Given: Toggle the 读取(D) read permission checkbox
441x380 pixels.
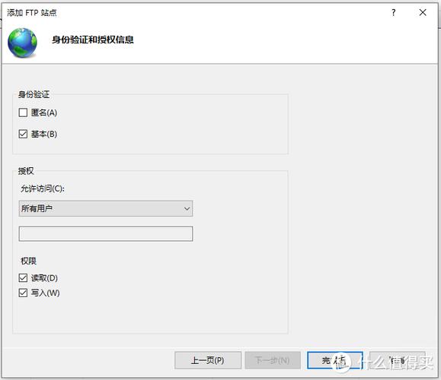Looking at the screenshot, I should click(23, 278).
